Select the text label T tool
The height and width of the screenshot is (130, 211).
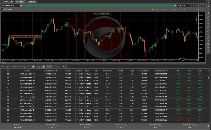pos(208,41)
